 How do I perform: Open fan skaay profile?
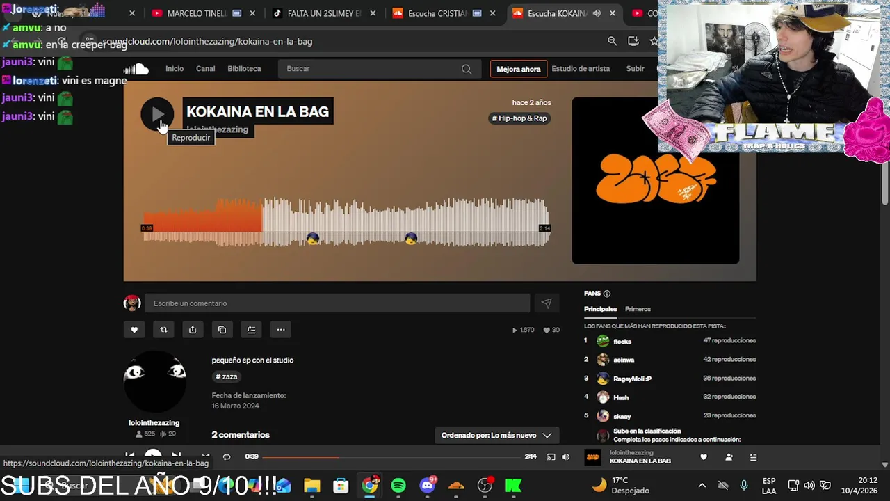coord(622,416)
